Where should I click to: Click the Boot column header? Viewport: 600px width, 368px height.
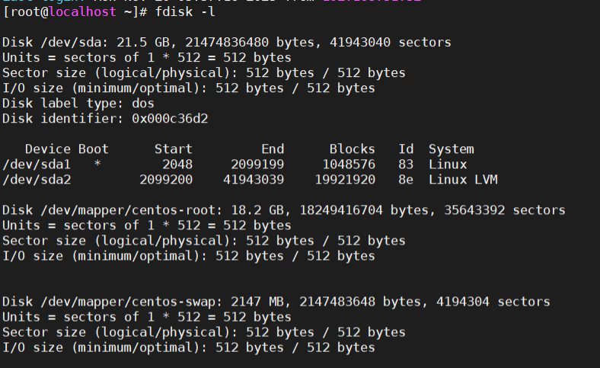pyautogui.click(x=93, y=149)
